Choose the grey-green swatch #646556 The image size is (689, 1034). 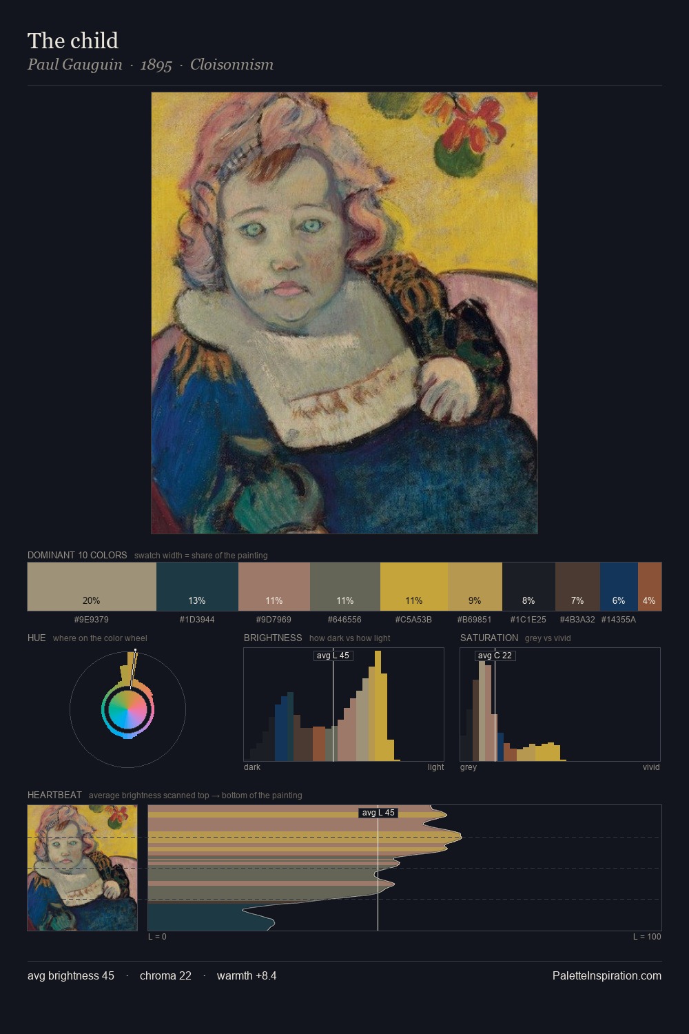[345, 587]
